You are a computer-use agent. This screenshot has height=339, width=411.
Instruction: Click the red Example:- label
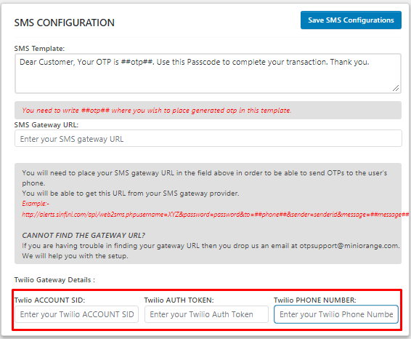point(36,204)
